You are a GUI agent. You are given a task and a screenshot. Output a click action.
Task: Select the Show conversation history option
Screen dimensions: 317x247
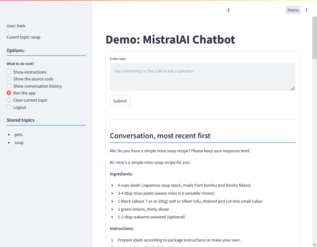click(x=34, y=86)
